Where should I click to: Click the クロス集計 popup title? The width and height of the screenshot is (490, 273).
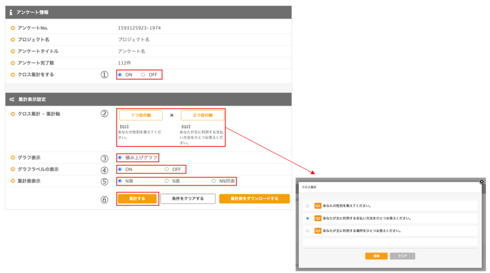[x=309, y=187]
